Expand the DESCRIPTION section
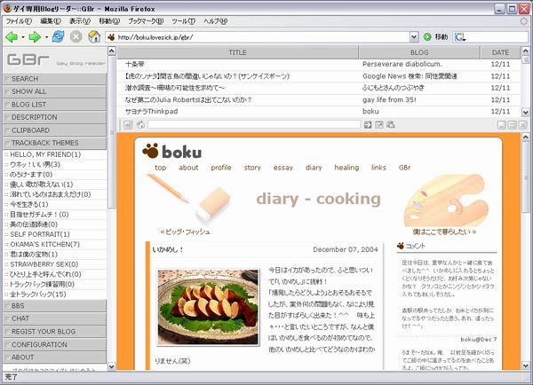This screenshot has height=385, width=533. (x=54, y=117)
